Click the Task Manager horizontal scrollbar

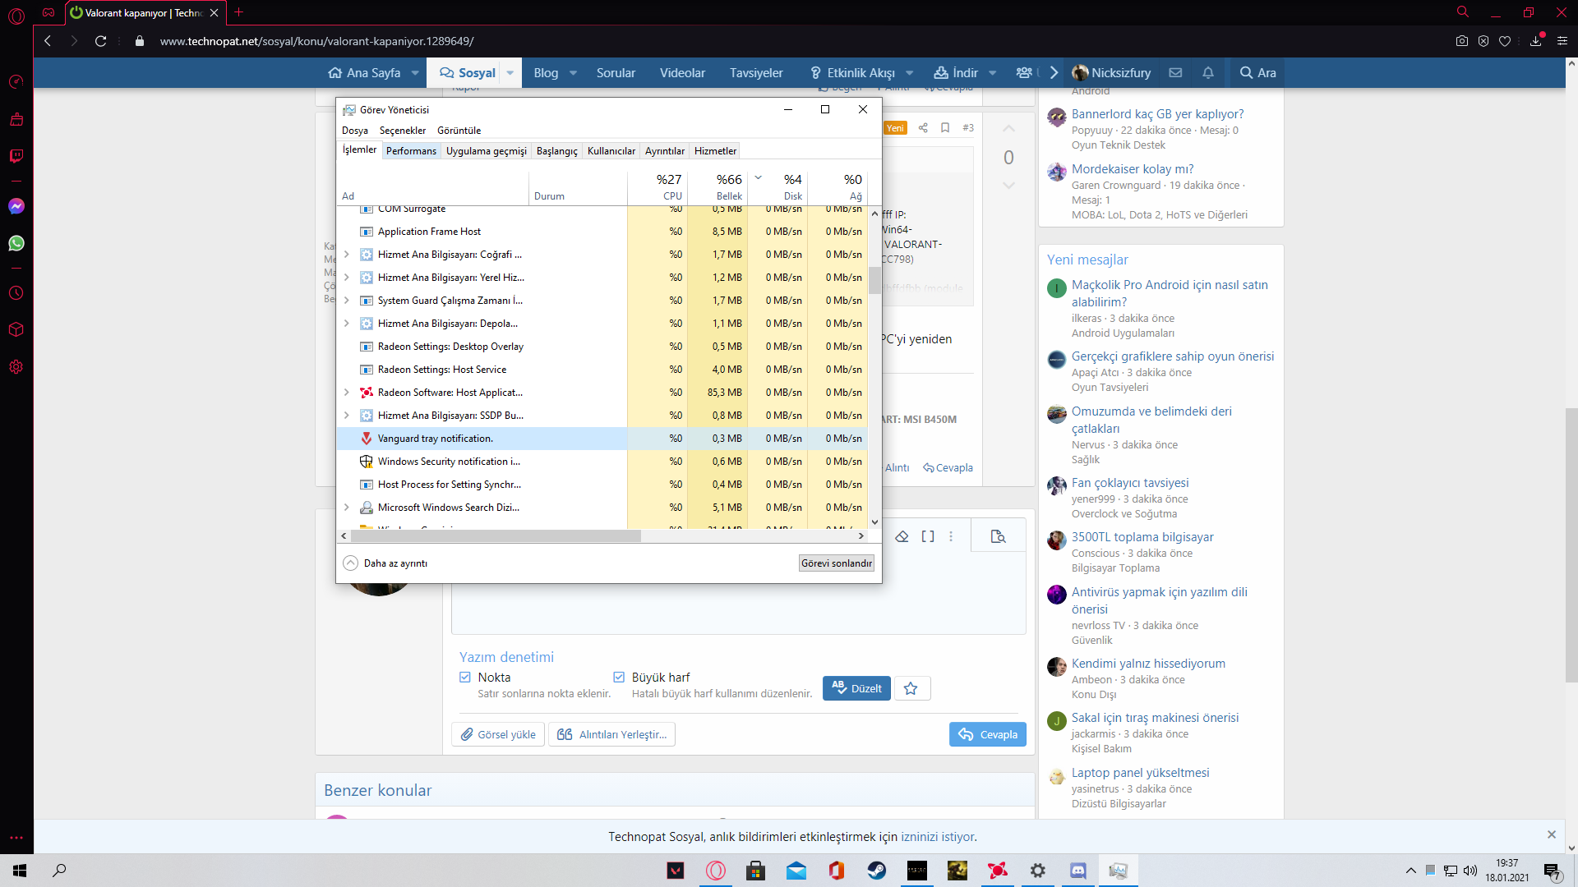tap(496, 536)
